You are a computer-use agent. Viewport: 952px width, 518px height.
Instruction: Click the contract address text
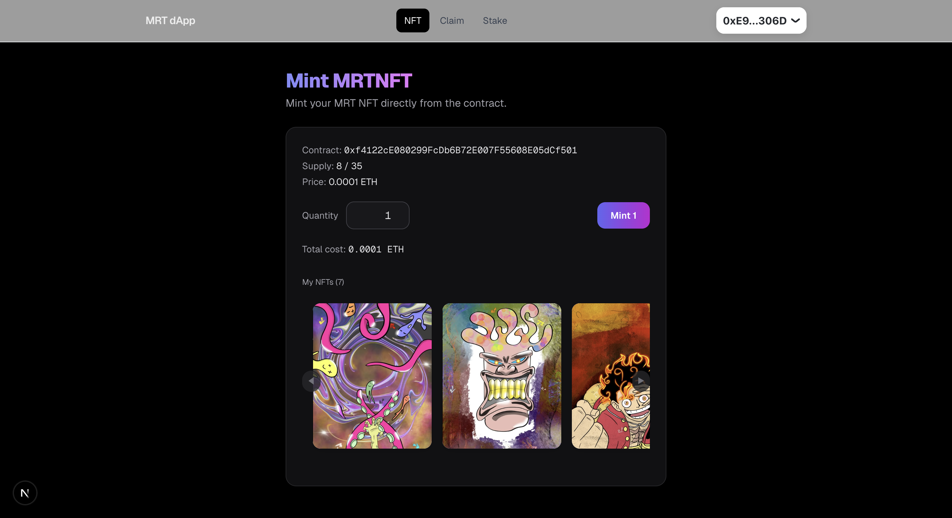[460, 150]
